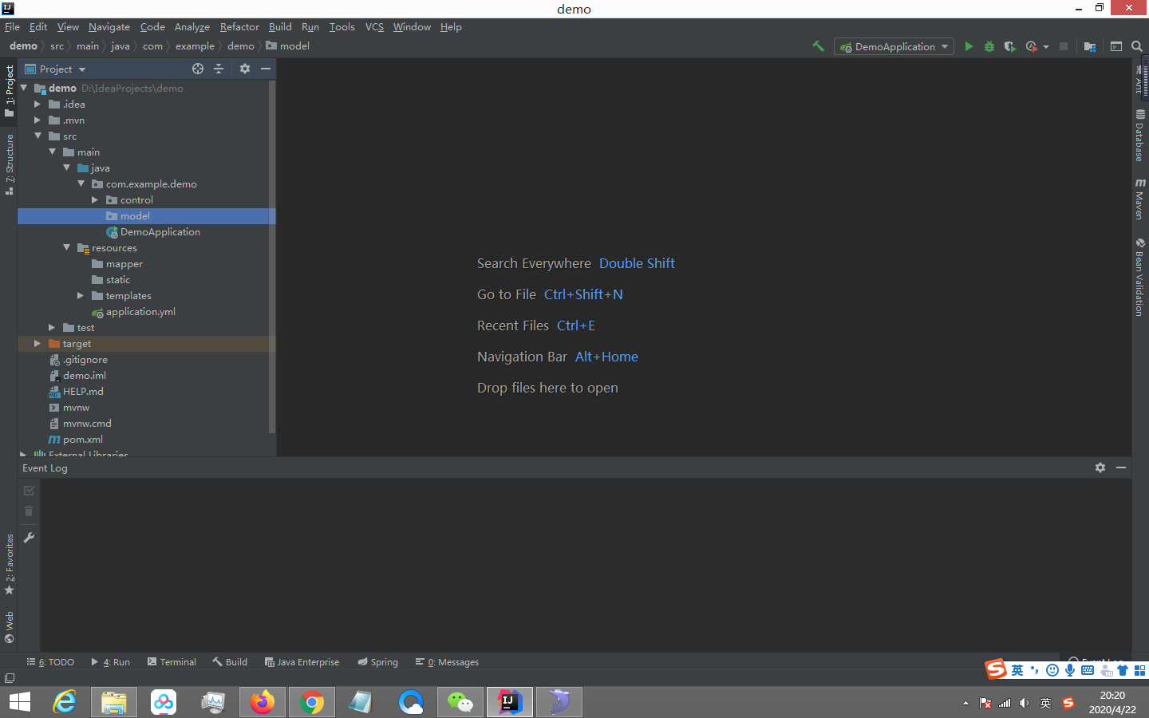This screenshot has height=718, width=1149.
Task: Click Sogou soft keyboard icon
Action: coord(1088,670)
